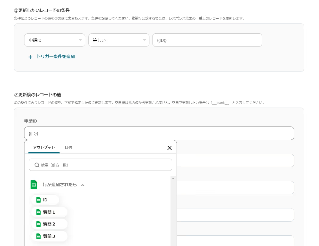Viewport: 319px width, 246px height.
Task: Insert the 質問3 output chip
Action: [49, 236]
